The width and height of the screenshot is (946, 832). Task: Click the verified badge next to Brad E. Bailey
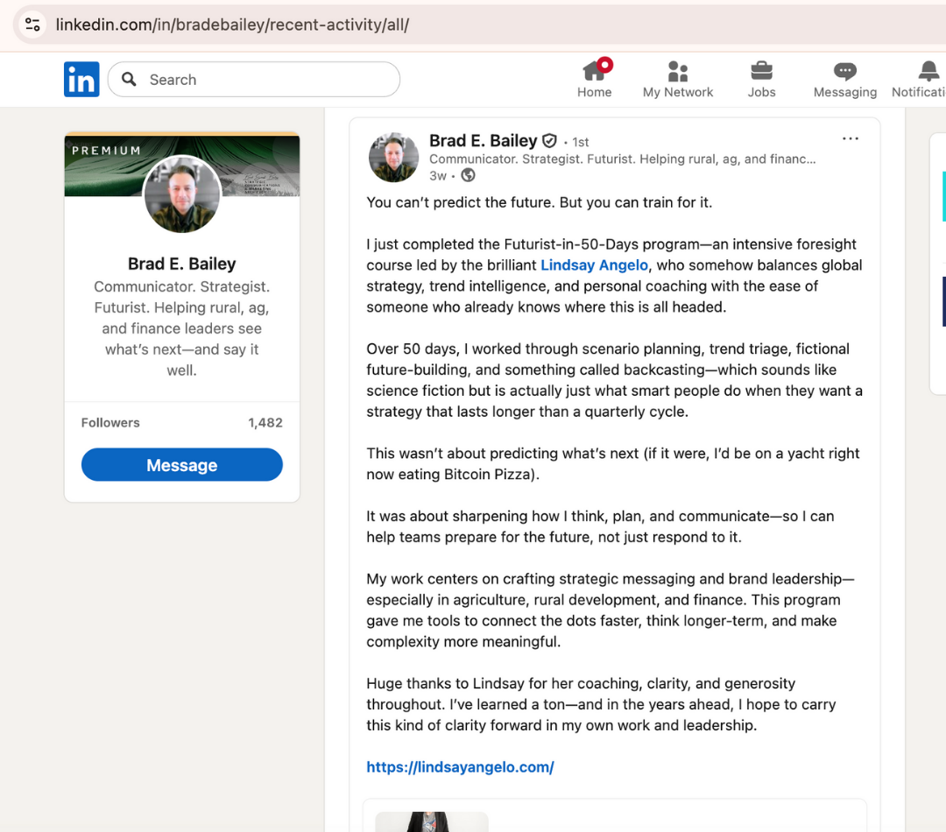point(549,141)
